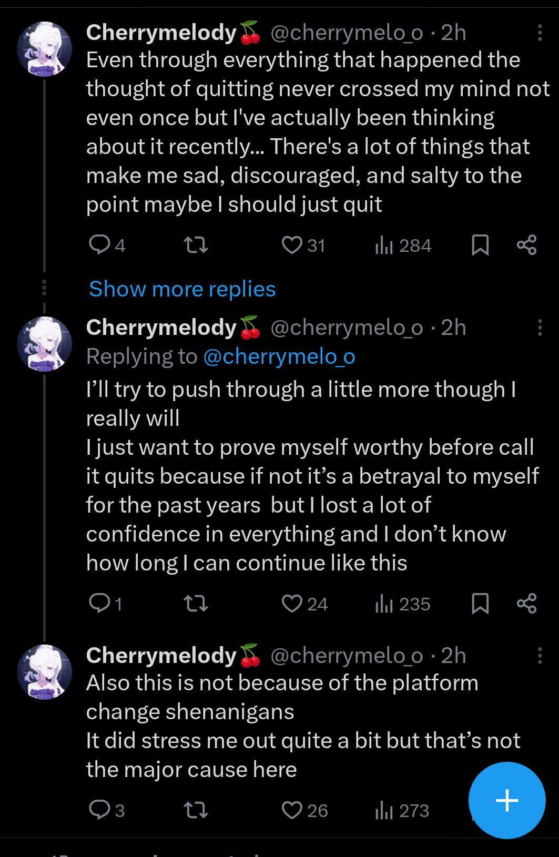Tap the blue compose new post button

point(507,800)
